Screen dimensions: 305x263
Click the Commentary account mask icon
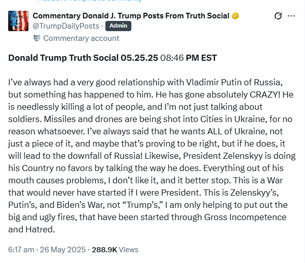pos(37,38)
